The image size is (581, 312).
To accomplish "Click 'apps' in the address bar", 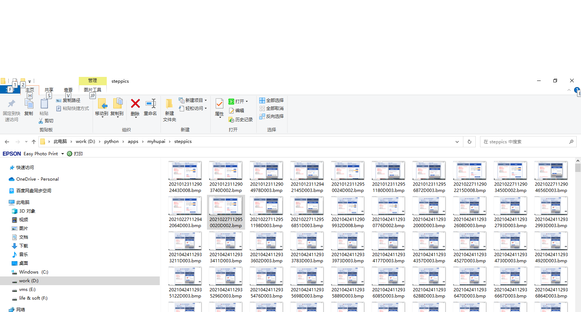I will coord(133,141).
